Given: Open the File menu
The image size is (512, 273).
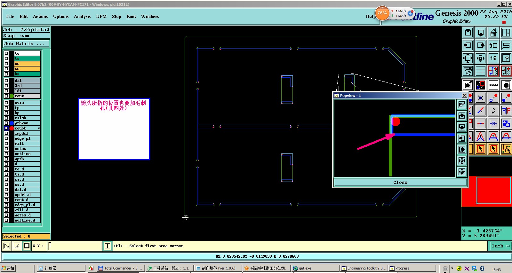Looking at the screenshot, I should coord(10,16).
